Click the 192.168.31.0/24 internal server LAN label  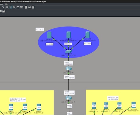pyautogui.click(x=113, y=98)
